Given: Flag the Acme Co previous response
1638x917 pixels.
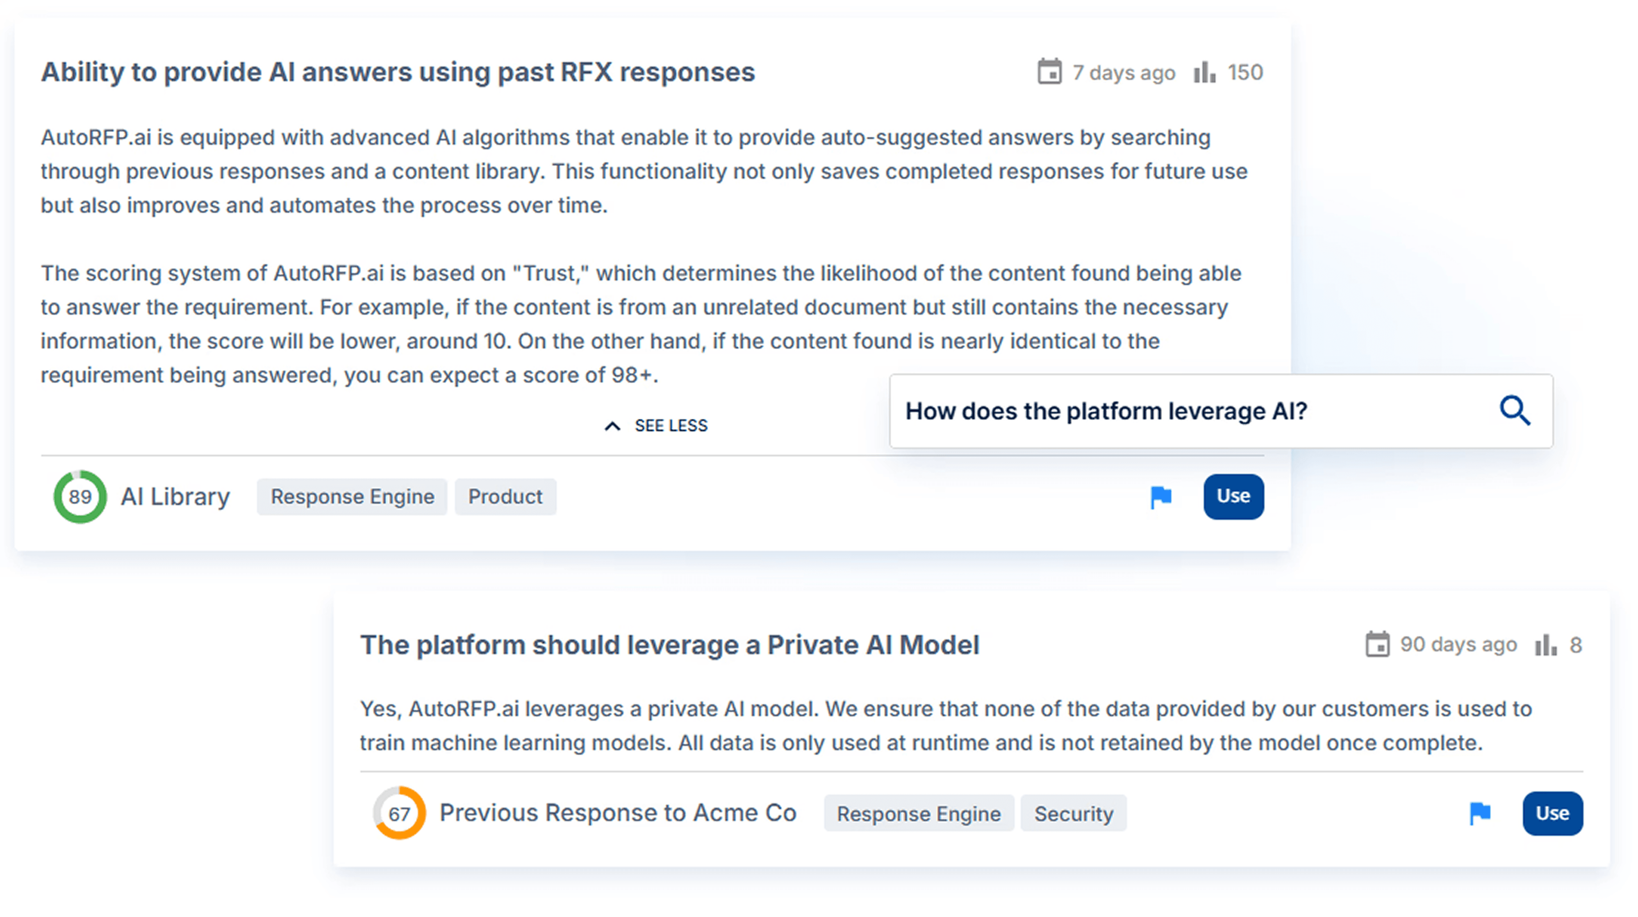Looking at the screenshot, I should 1480,813.
